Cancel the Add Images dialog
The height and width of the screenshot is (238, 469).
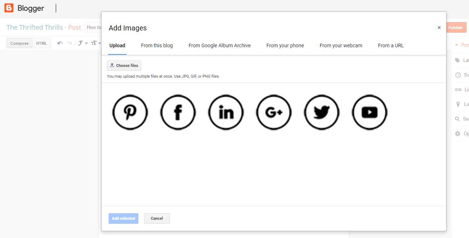(x=157, y=218)
